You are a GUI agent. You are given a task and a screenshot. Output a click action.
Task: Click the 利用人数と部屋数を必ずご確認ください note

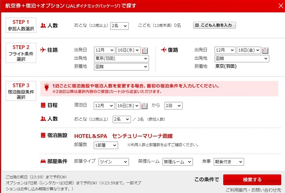pyautogui.click(x=163, y=145)
